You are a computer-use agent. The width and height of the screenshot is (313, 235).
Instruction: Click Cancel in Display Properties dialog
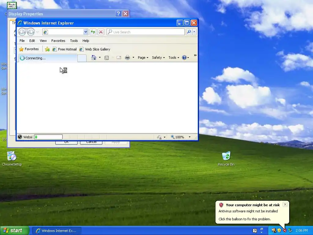tap(91, 142)
